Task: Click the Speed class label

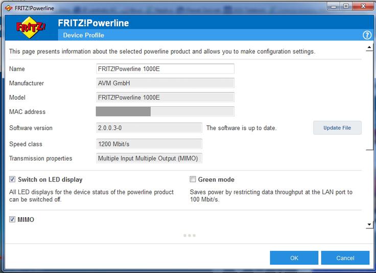Action: [x=26, y=144]
